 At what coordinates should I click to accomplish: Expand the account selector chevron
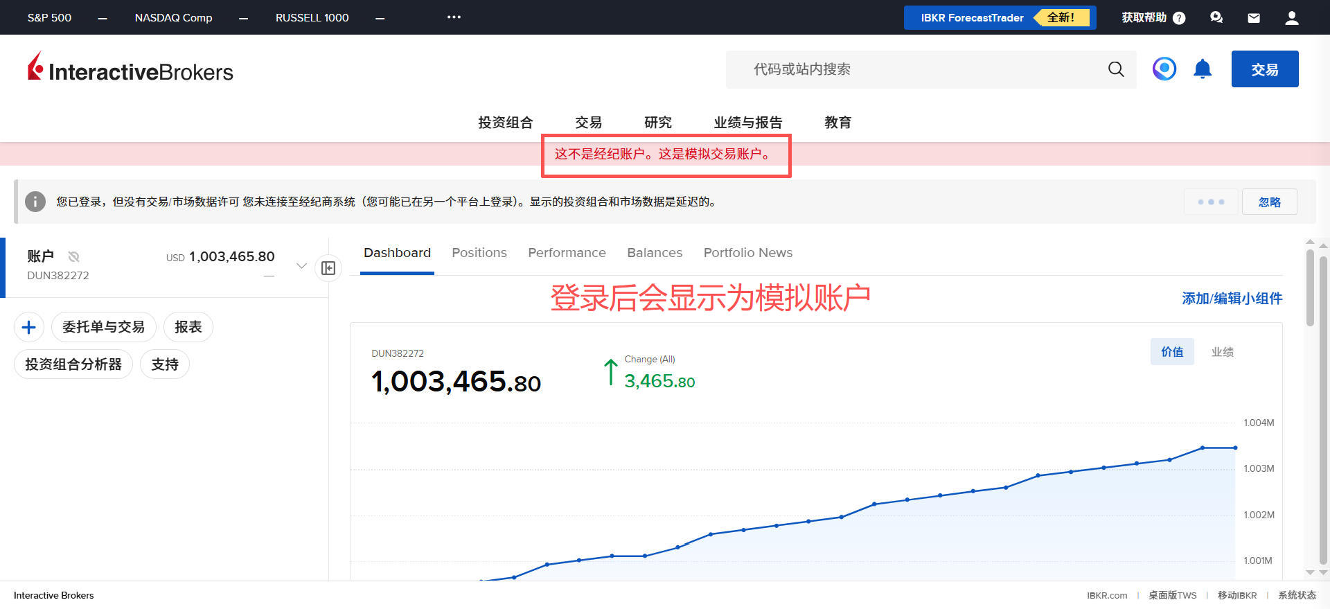point(301,265)
